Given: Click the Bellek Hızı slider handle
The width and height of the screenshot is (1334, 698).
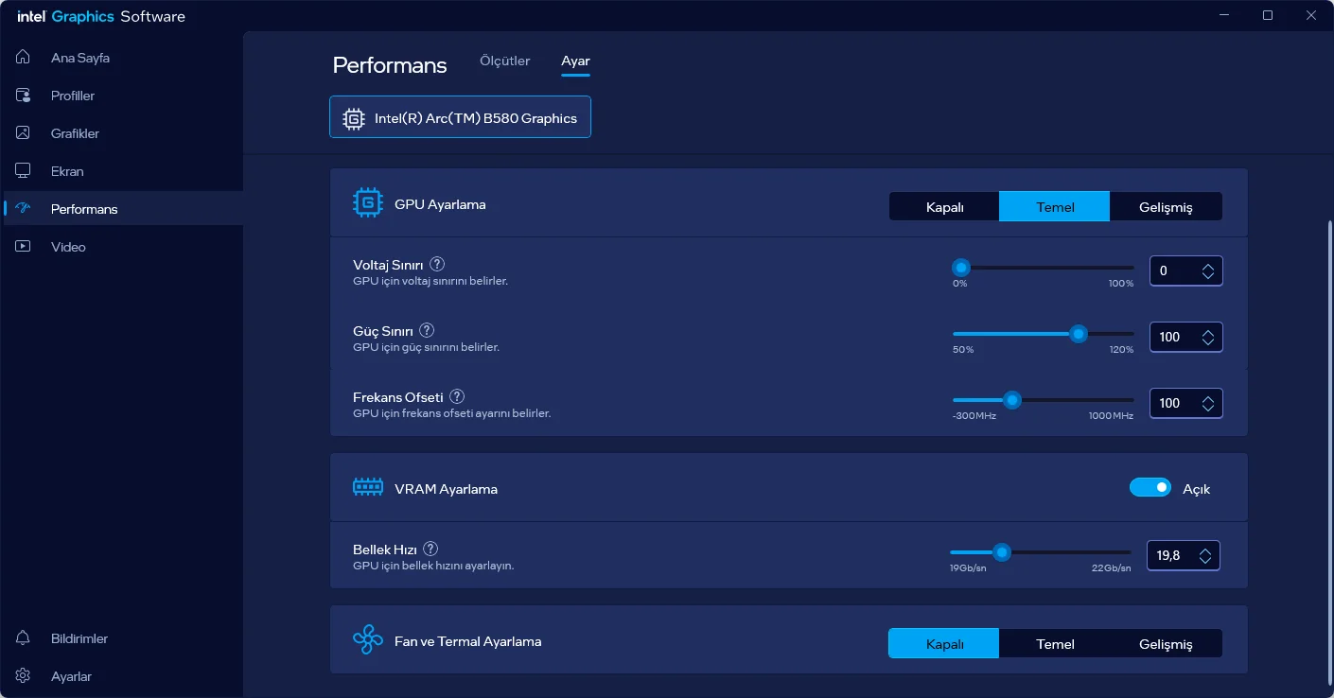Looking at the screenshot, I should [x=1001, y=552].
